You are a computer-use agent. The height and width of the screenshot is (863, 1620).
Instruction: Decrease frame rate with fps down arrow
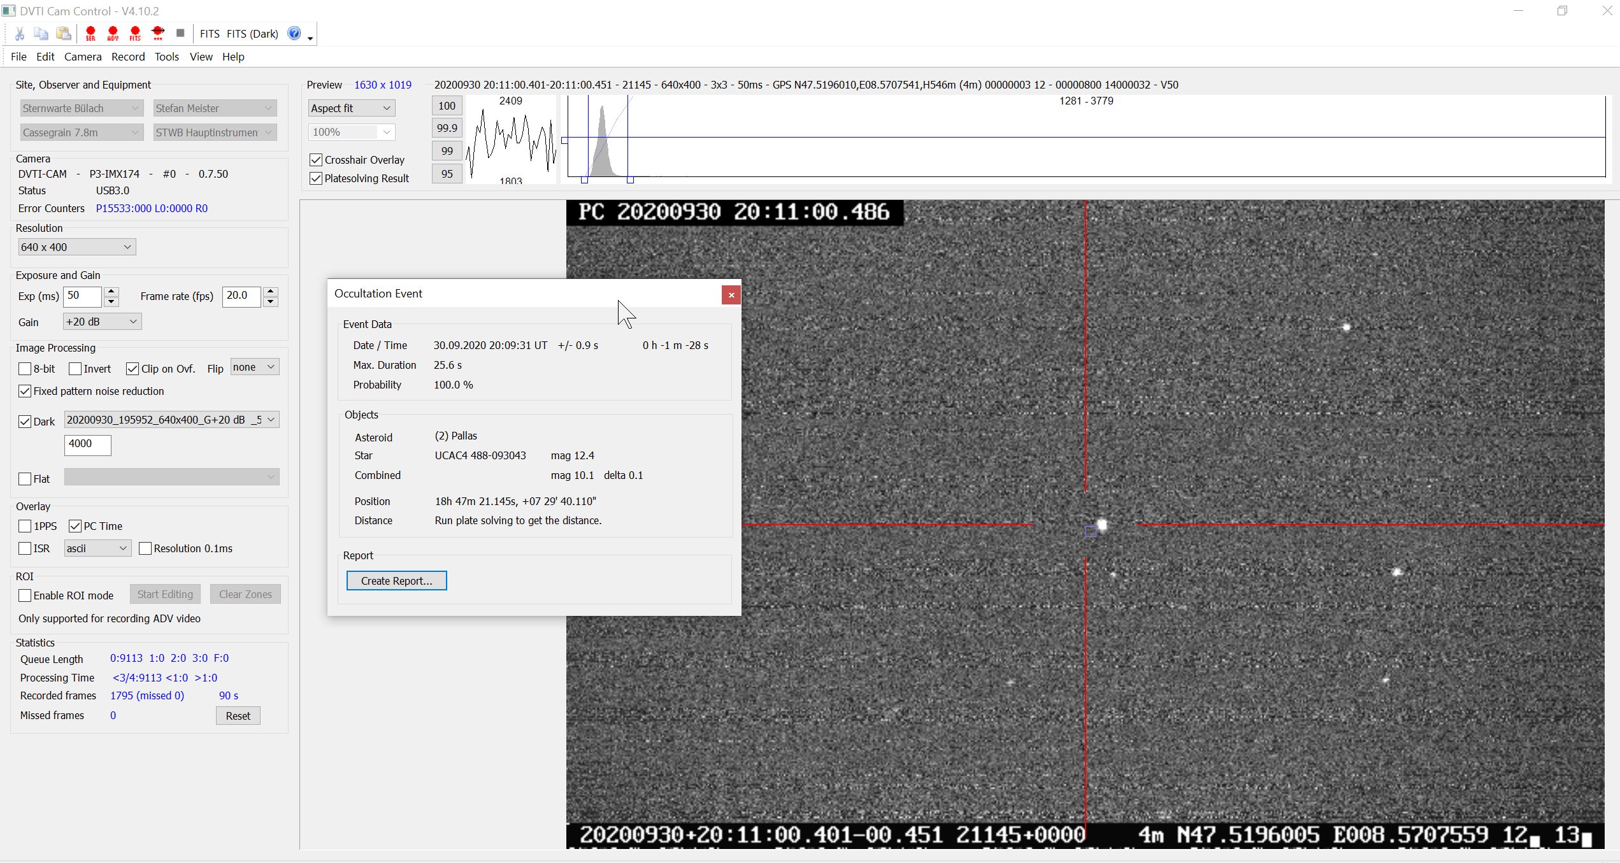click(271, 301)
